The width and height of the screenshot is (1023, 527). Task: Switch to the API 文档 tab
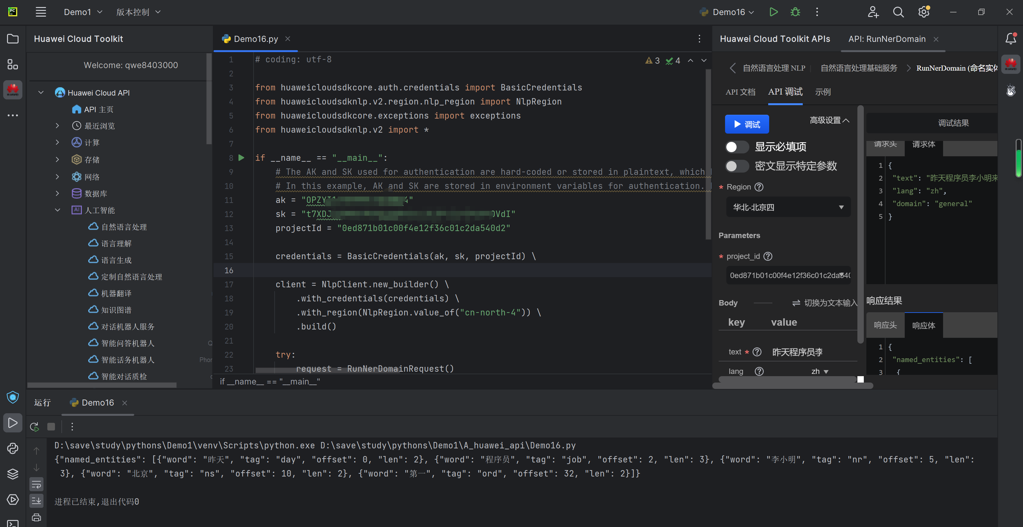click(740, 92)
